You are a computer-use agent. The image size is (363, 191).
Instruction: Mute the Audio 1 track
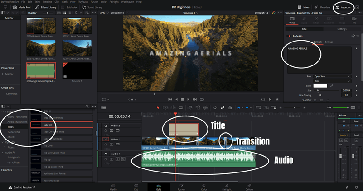point(122,159)
